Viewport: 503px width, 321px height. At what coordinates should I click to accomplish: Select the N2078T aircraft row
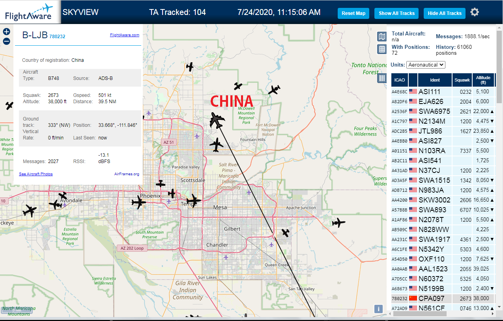pos(443,219)
